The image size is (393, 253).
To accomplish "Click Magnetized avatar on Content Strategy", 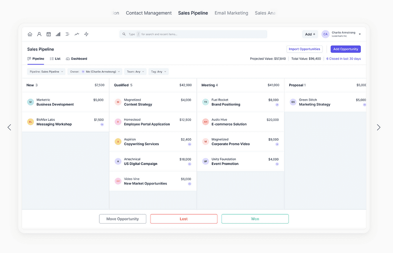I will click(118, 102).
